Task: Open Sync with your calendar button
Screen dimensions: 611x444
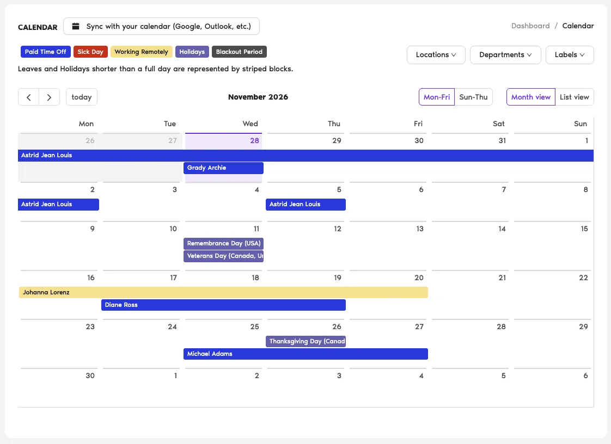Action: [x=161, y=26]
